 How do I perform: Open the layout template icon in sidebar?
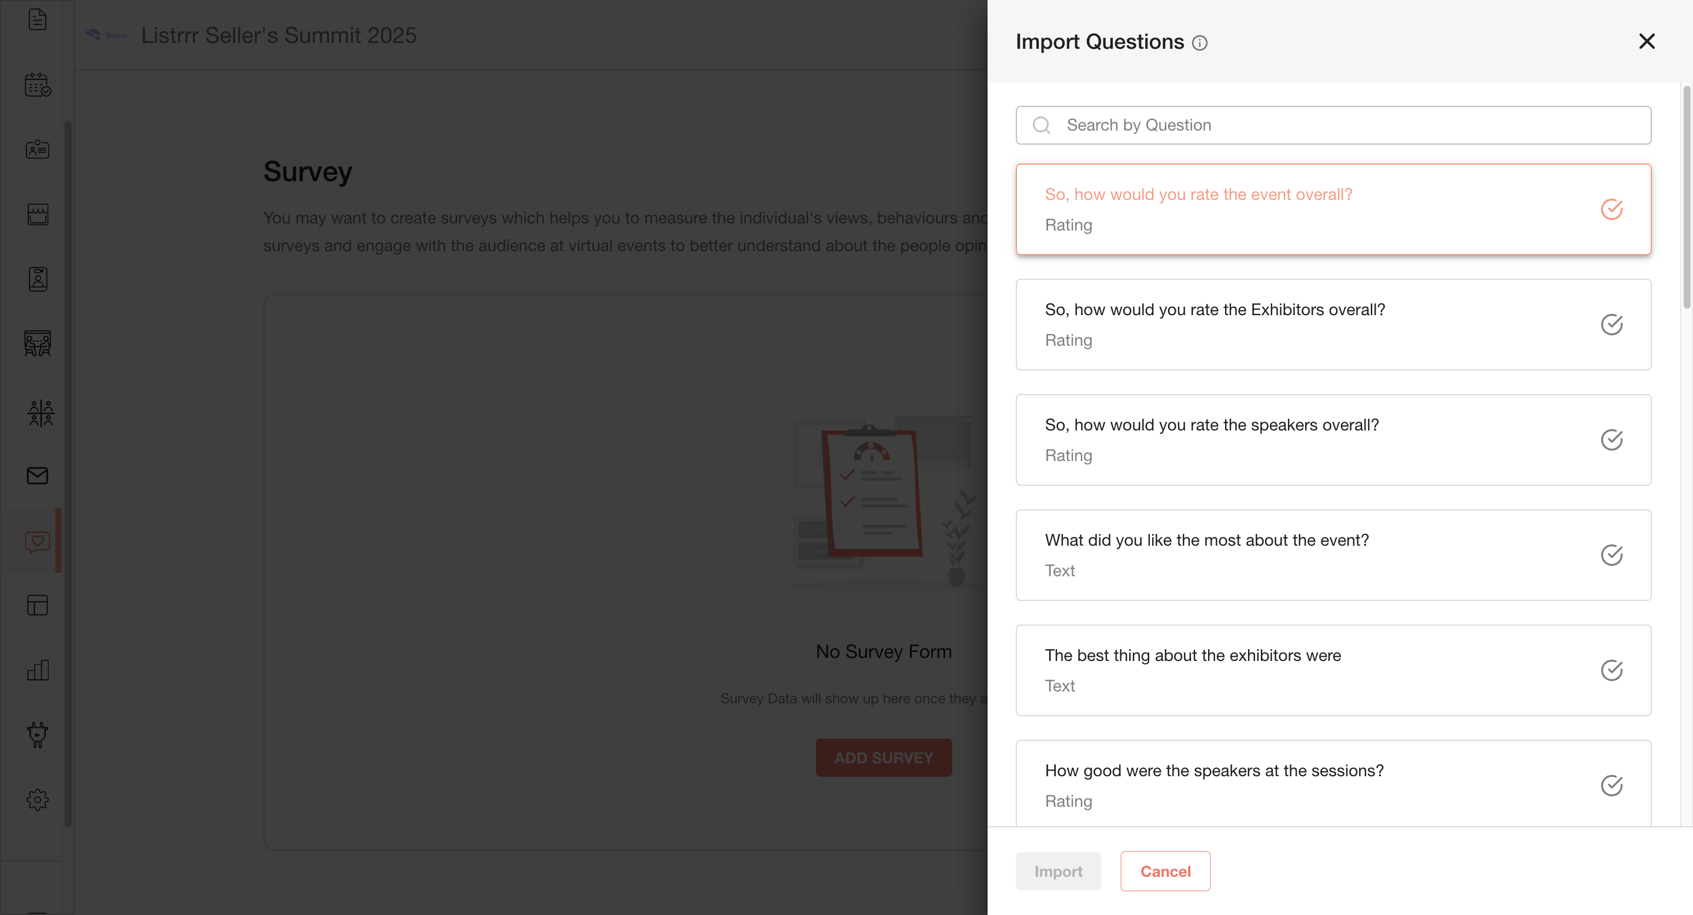[x=38, y=605]
